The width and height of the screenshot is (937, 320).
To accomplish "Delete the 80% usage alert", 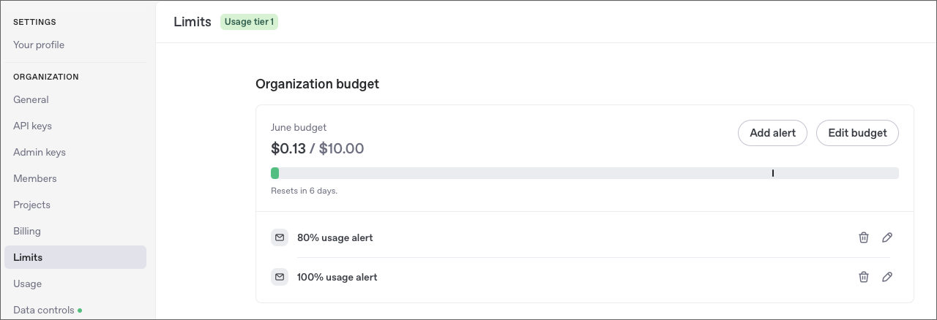I will (864, 237).
